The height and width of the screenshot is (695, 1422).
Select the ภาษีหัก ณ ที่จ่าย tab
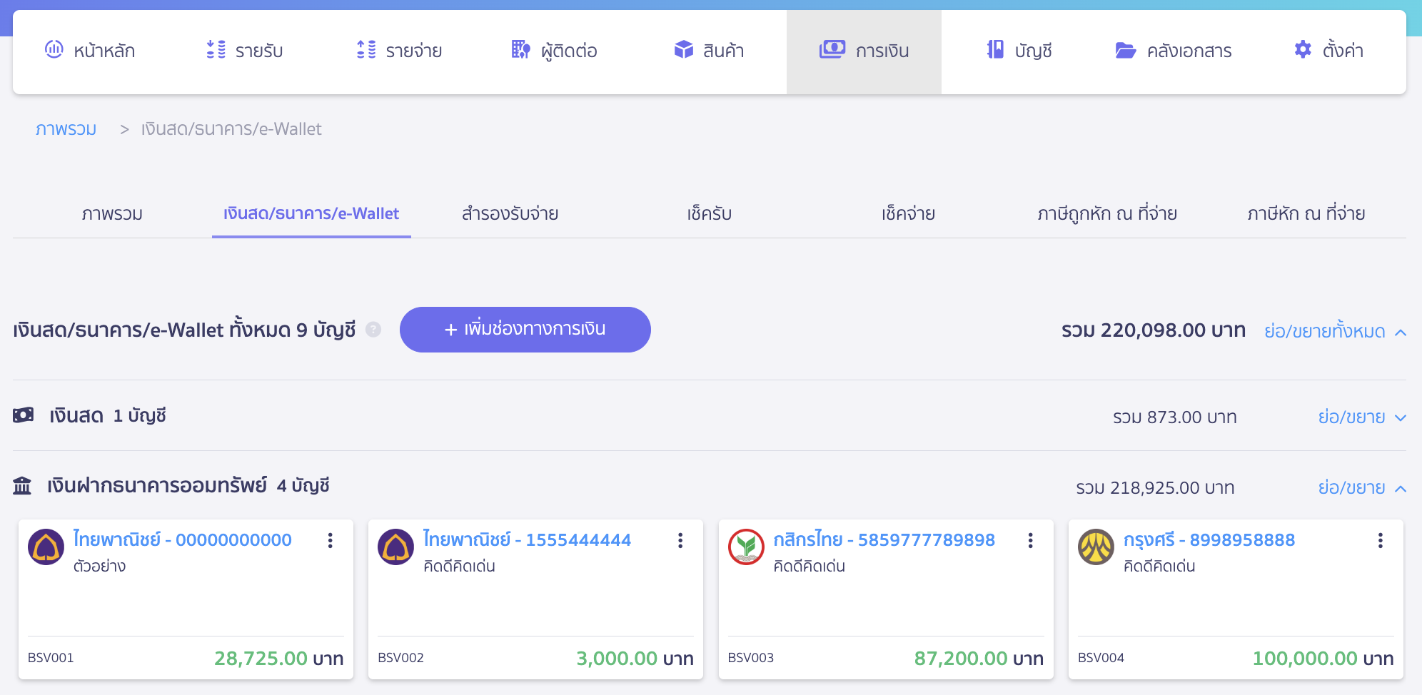click(x=1306, y=213)
